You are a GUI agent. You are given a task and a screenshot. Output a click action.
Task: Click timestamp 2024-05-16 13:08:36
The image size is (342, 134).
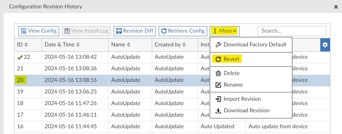(x=71, y=68)
